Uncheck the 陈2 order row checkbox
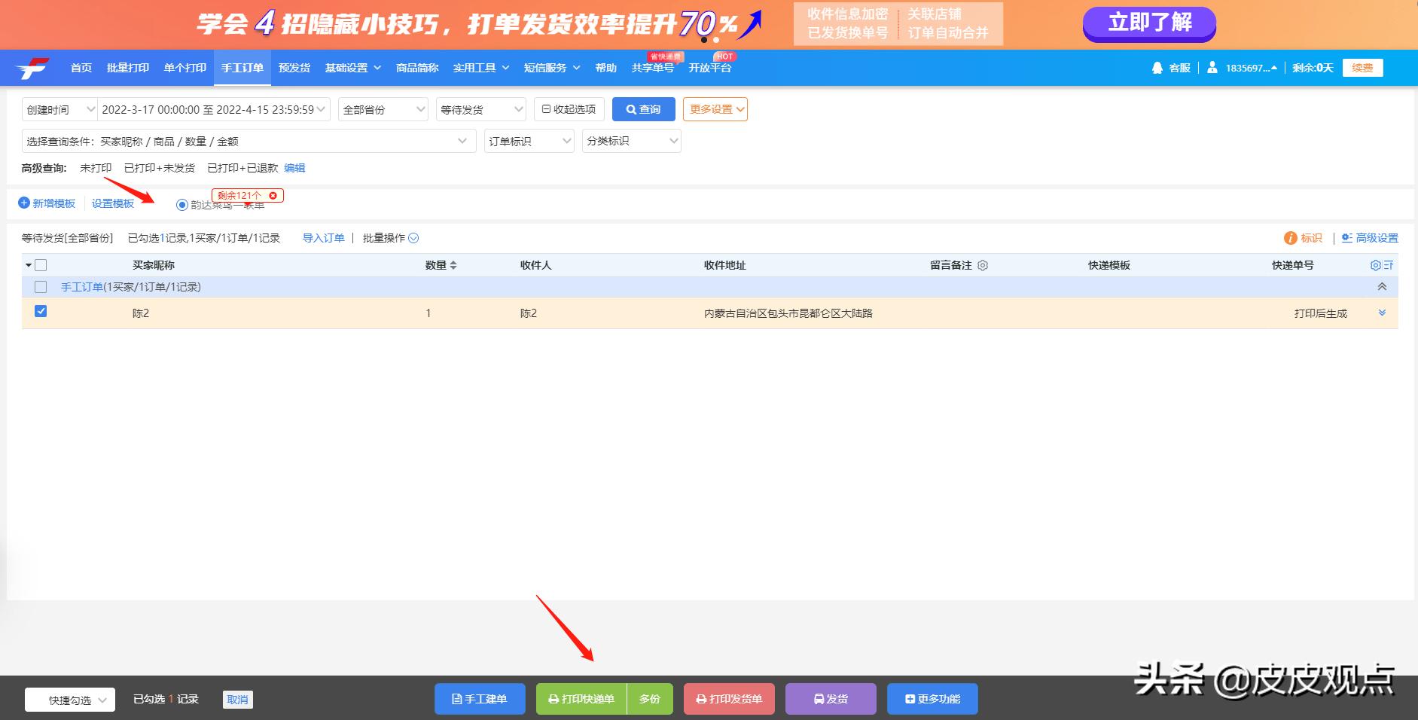The width and height of the screenshot is (1418, 720). coord(41,310)
